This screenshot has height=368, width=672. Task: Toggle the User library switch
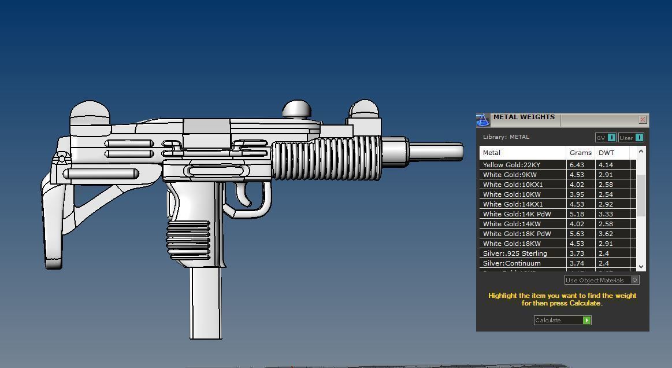[631, 137]
